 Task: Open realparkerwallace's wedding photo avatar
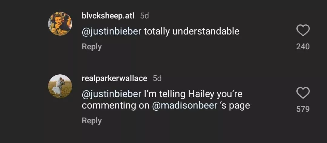coord(60,86)
